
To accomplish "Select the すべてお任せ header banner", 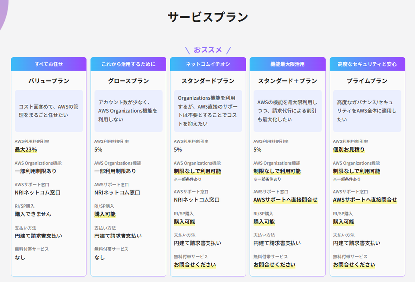I will click(x=48, y=64).
